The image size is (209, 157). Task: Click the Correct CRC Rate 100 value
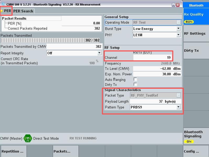click(92, 63)
